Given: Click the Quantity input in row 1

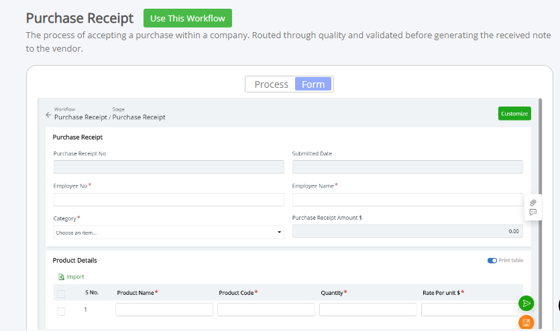Looking at the screenshot, I should [x=368, y=310].
